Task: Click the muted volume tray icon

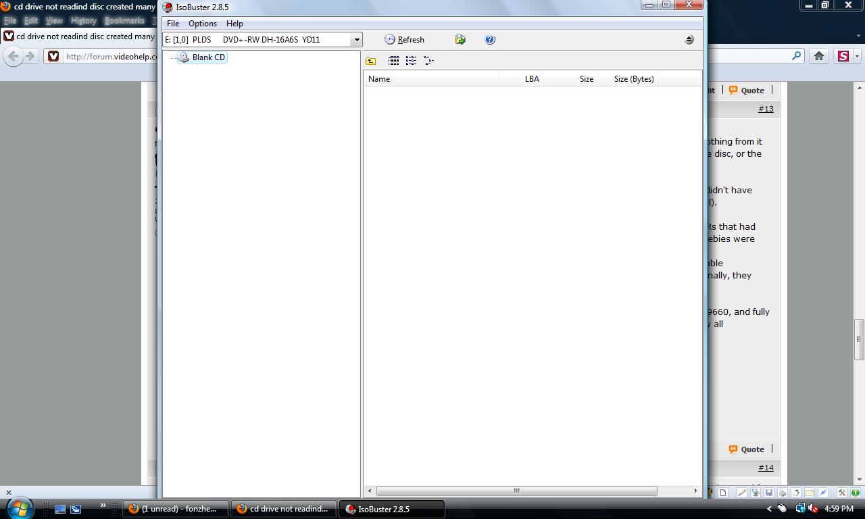Action: pyautogui.click(x=813, y=509)
